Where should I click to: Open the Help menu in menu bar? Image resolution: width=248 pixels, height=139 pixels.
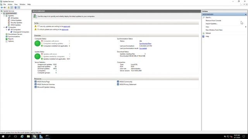29,4
